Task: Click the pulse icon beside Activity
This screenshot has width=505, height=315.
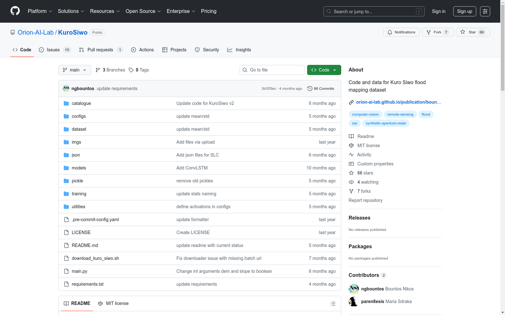Action: coord(351,155)
